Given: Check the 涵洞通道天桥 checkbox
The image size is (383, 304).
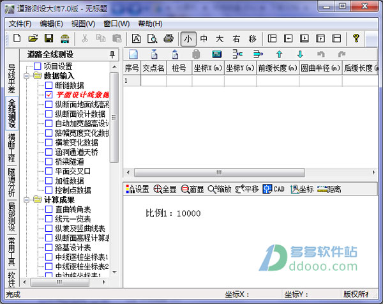Looking at the screenshot, I should click(49, 152).
